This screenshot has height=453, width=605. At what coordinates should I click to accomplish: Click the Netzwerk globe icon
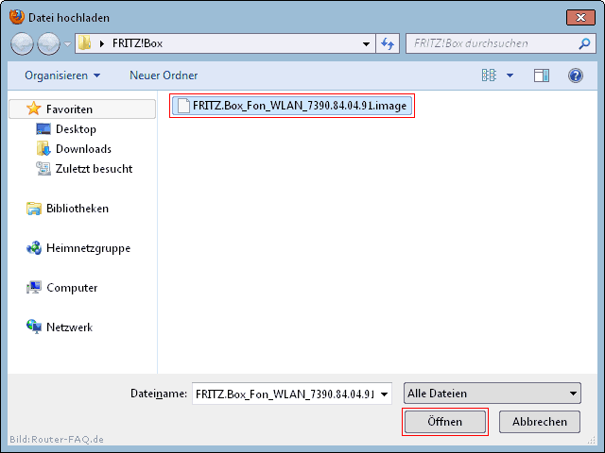34,327
